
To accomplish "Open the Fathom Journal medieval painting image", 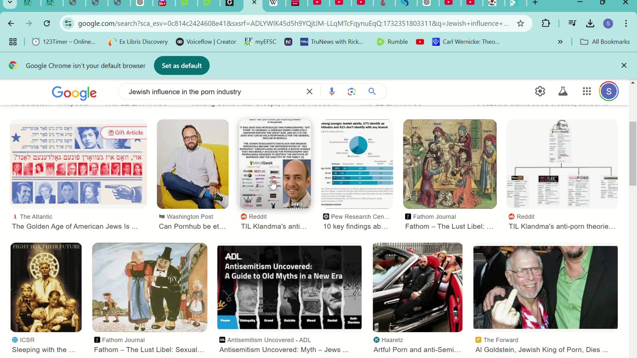I will (450, 164).
